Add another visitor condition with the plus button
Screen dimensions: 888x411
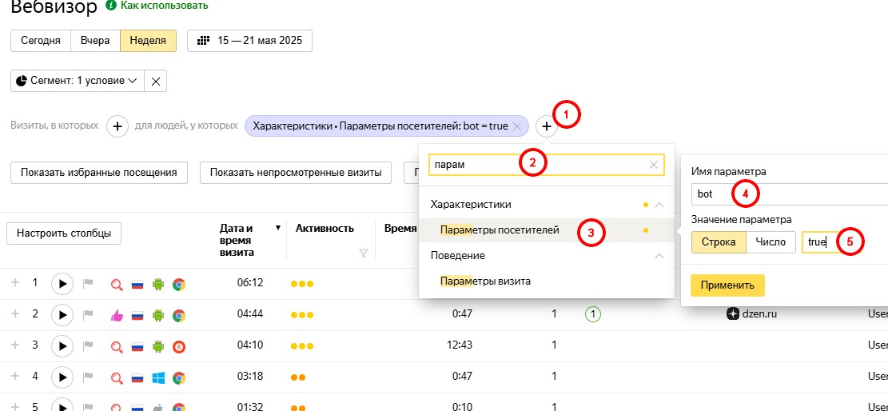[547, 127]
